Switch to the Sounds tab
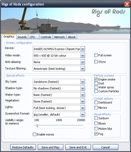The height and width of the screenshot is (152, 131). click(22, 37)
